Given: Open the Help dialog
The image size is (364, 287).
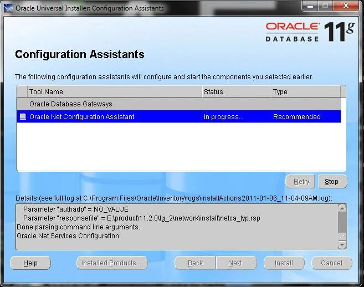Looking at the screenshot, I should coord(30,263).
